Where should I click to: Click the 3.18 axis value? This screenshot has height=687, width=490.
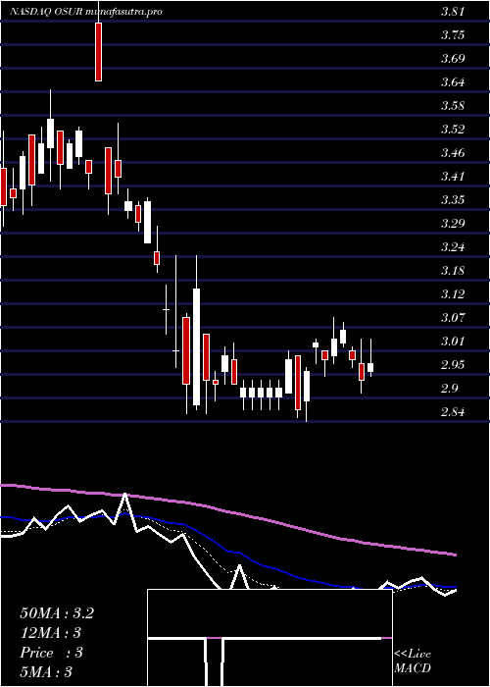pos(453,271)
